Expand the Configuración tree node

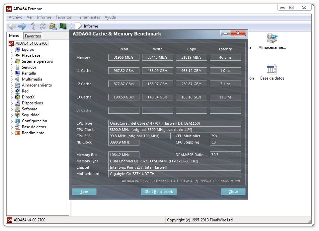12,121
